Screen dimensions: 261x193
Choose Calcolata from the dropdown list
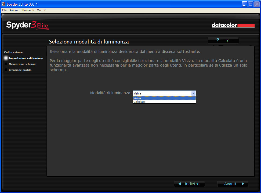tap(164, 102)
